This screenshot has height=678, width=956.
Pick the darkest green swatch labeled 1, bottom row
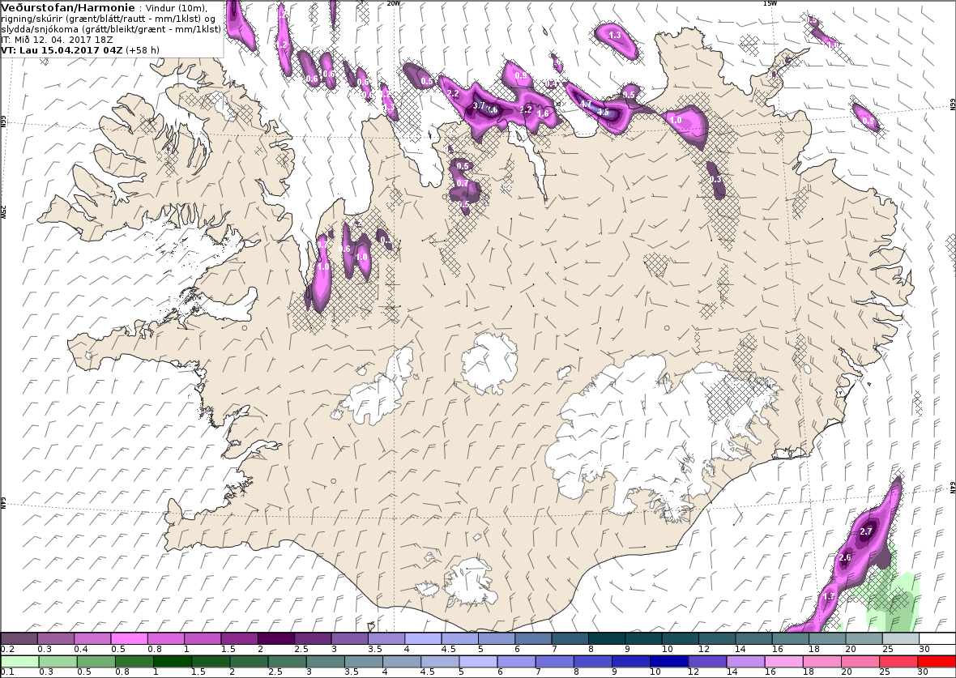(x=172, y=662)
